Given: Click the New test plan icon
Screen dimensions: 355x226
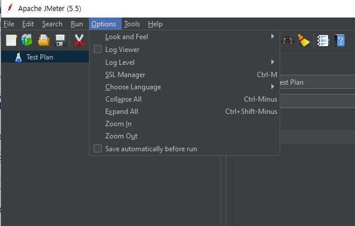Looking at the screenshot, I should 11,40.
